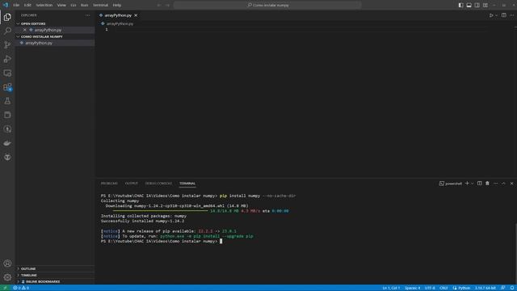
Task: Go back using title bar arrow
Action: click(159, 6)
